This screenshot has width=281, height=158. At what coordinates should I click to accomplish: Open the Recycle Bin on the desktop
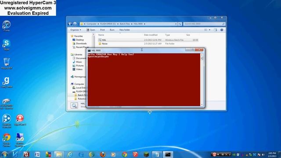pos(7,63)
